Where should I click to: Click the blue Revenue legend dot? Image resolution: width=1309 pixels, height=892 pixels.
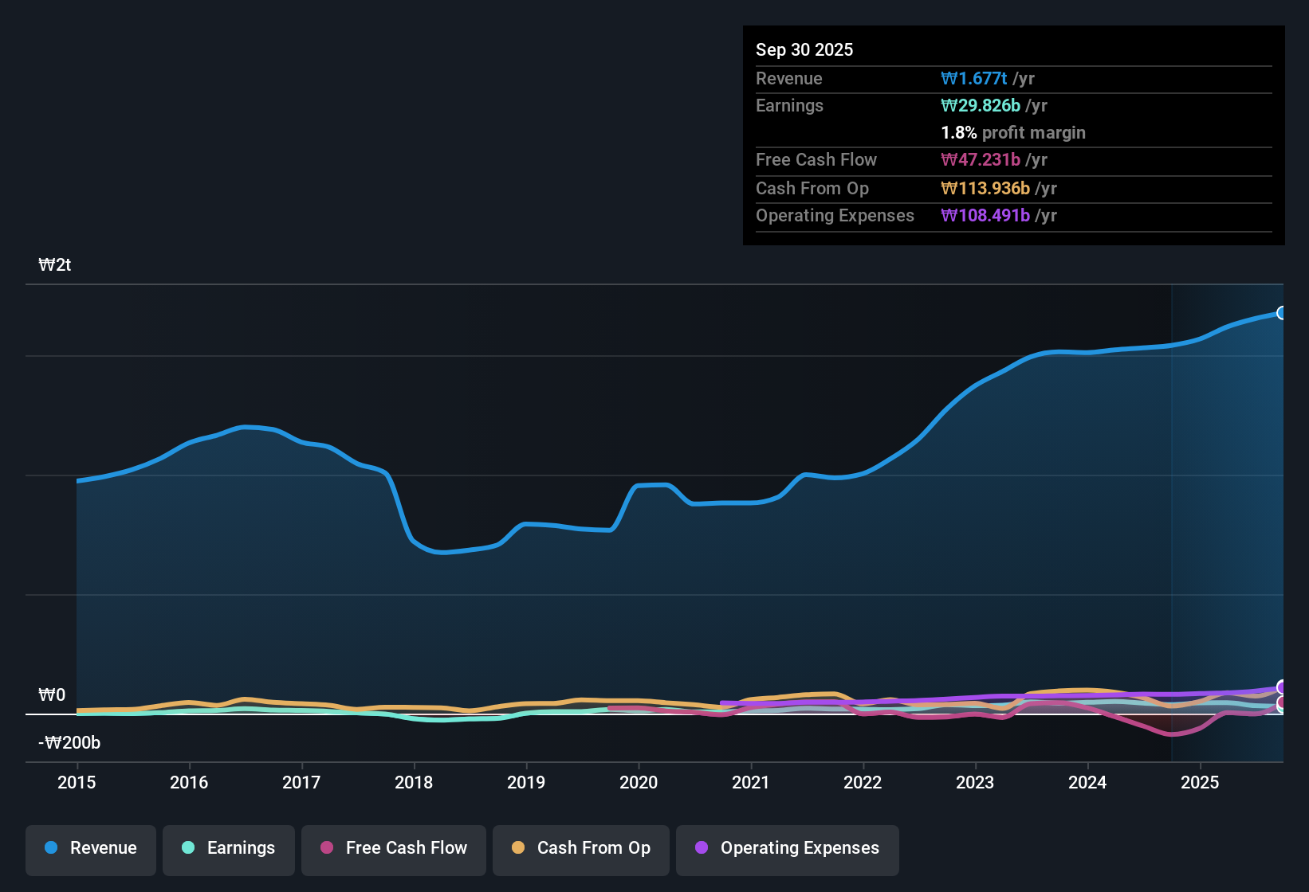coord(50,848)
